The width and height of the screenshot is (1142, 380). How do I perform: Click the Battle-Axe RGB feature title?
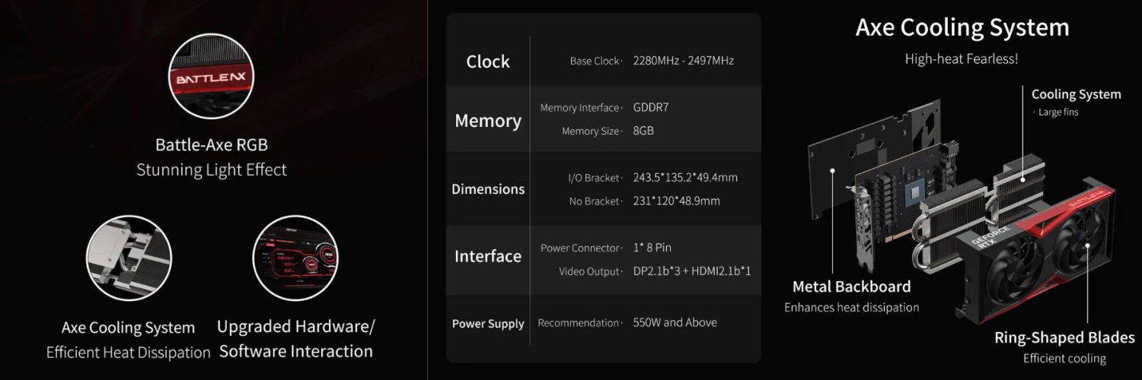click(212, 144)
